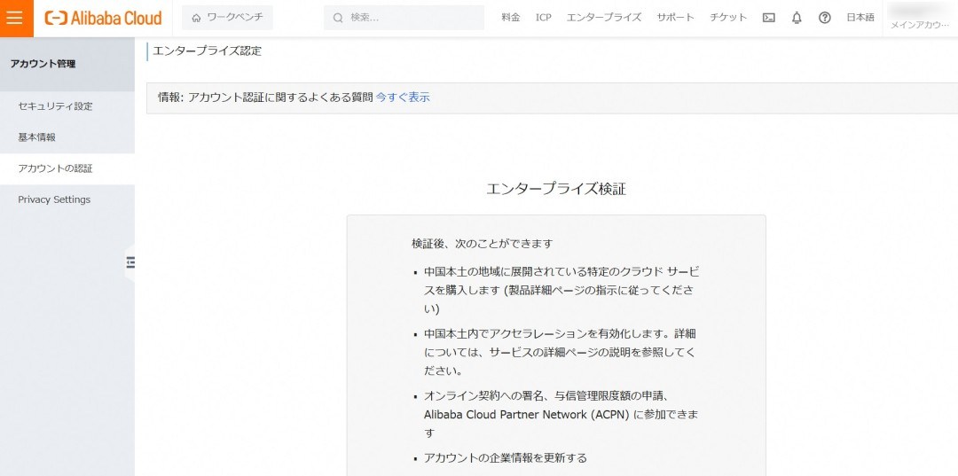Open the orange hamburger menu

17,19
